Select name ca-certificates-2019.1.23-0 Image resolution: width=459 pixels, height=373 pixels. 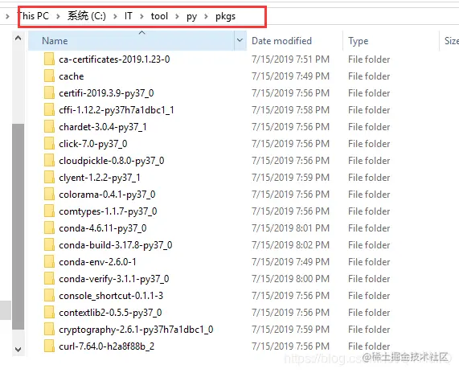point(114,59)
